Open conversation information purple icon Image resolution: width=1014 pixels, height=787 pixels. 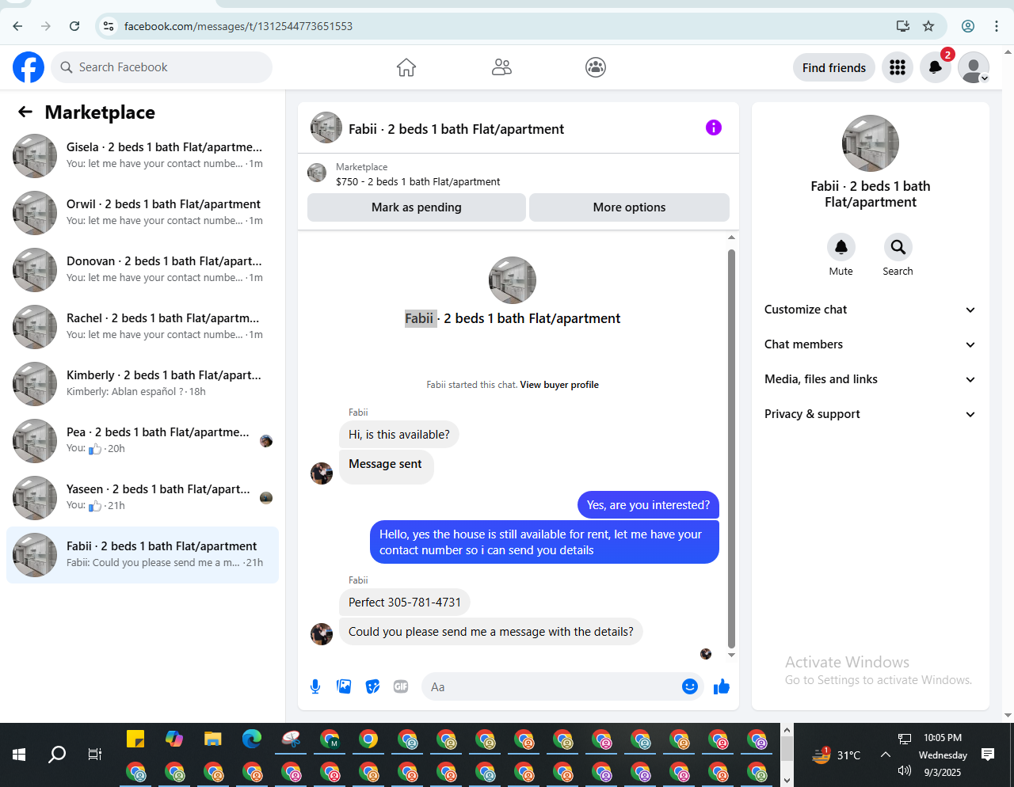tap(714, 127)
